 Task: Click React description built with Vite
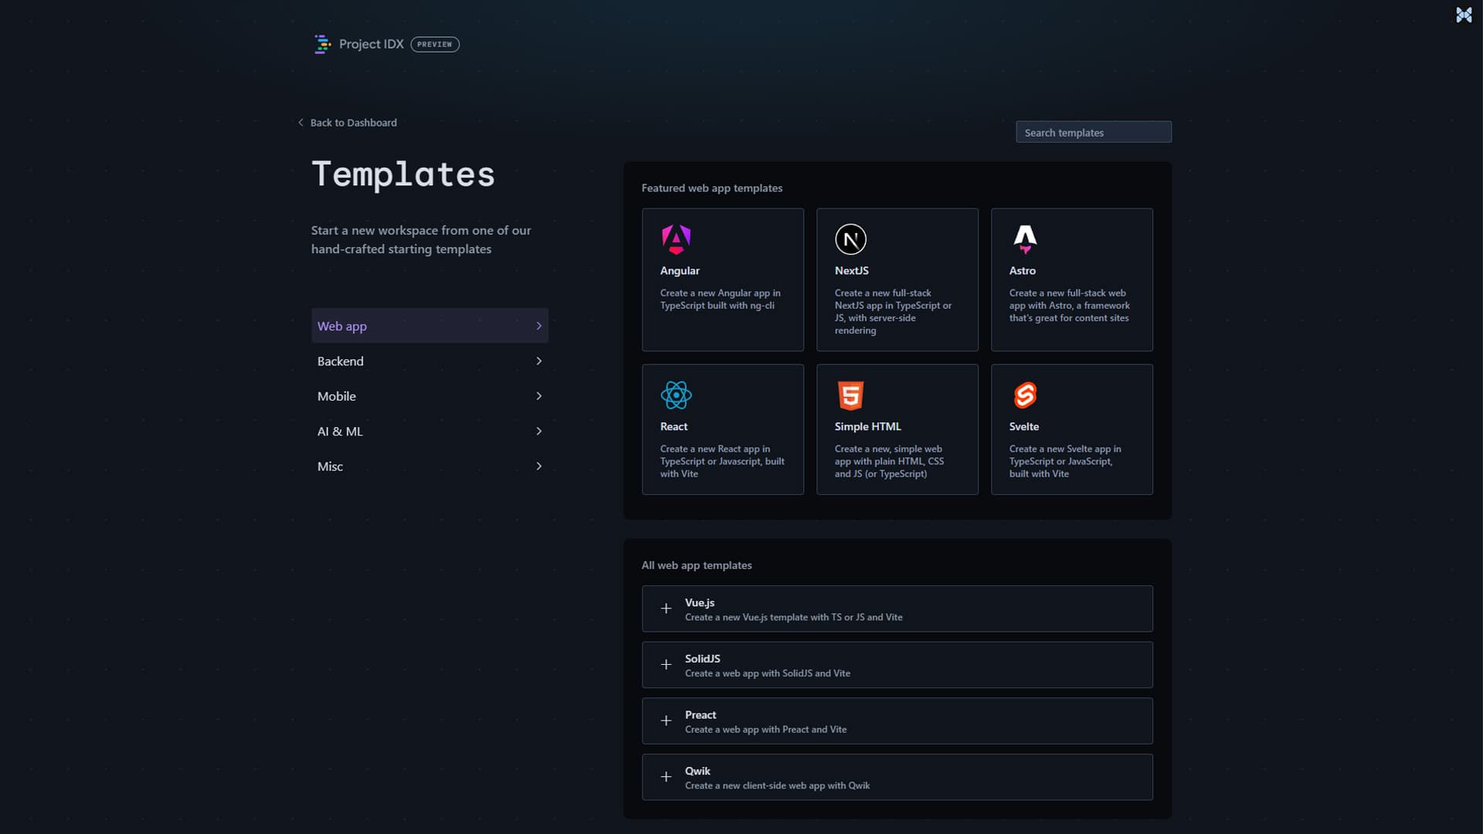coord(722,461)
